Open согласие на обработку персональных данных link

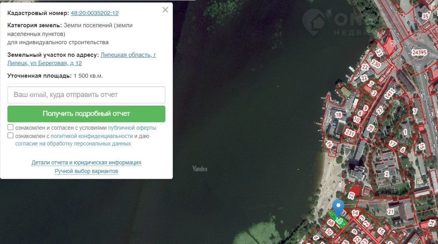coord(73,144)
